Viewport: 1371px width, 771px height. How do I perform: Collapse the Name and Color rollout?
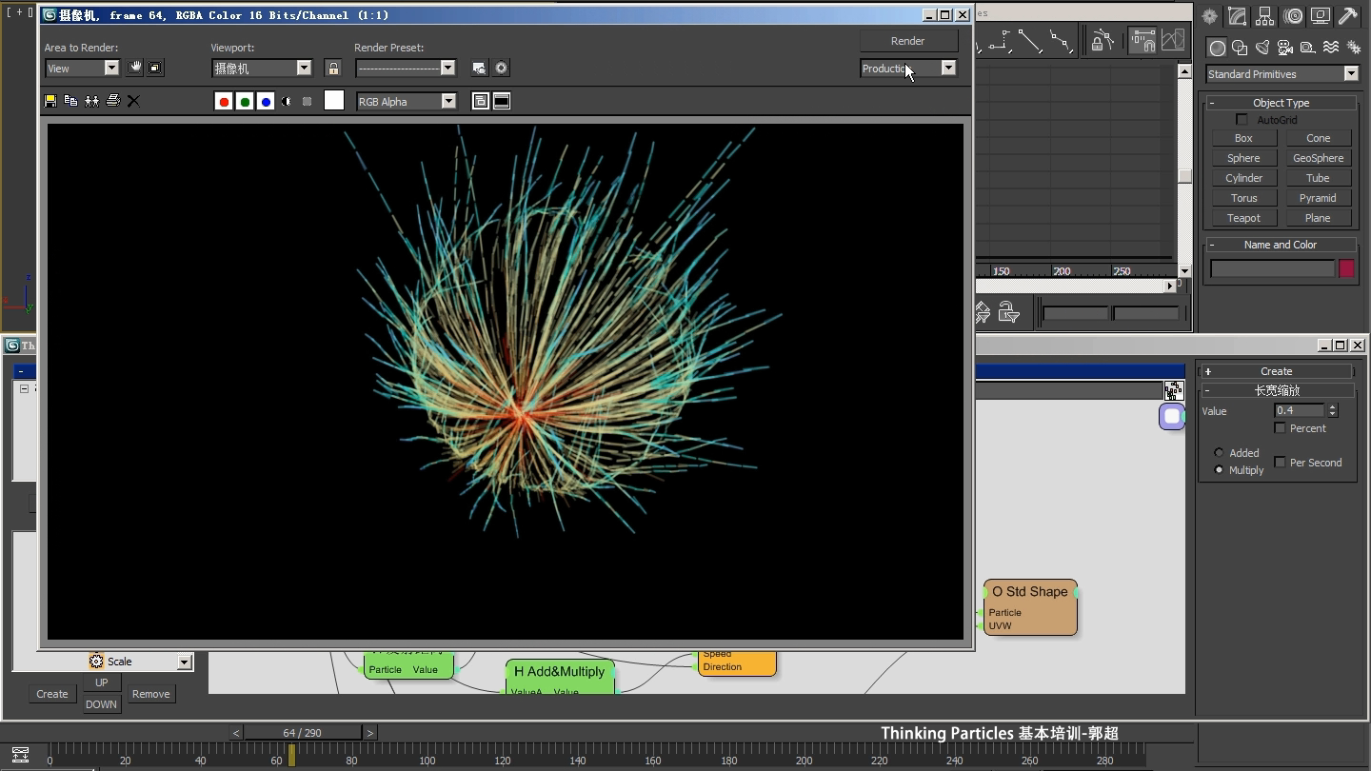pos(1282,245)
